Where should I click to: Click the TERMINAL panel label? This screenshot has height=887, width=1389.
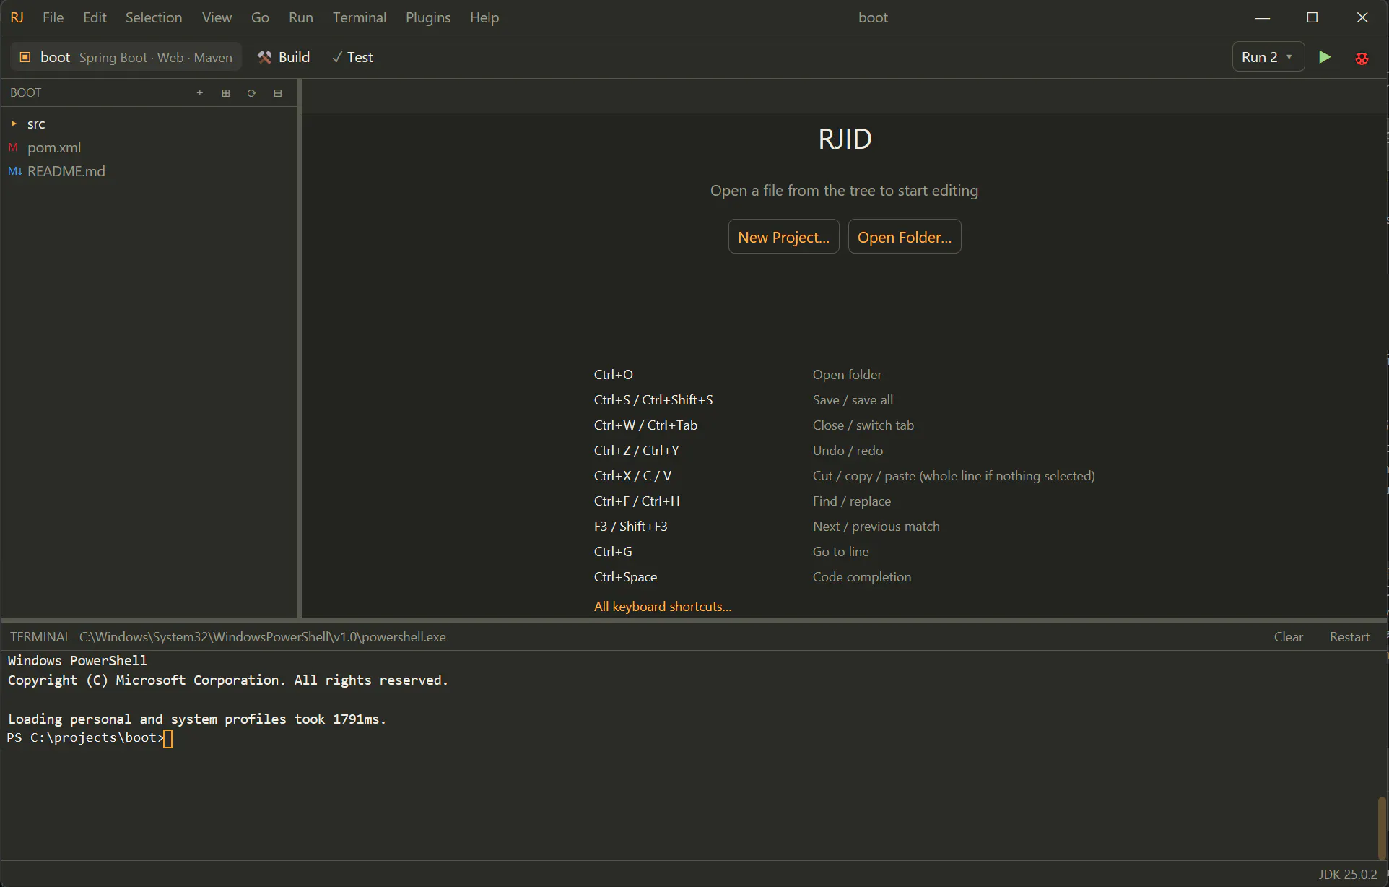(x=40, y=637)
